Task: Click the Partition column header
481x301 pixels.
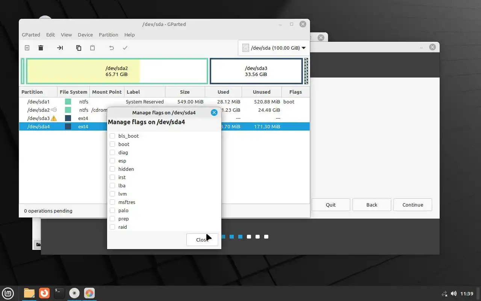Action: tap(38, 92)
